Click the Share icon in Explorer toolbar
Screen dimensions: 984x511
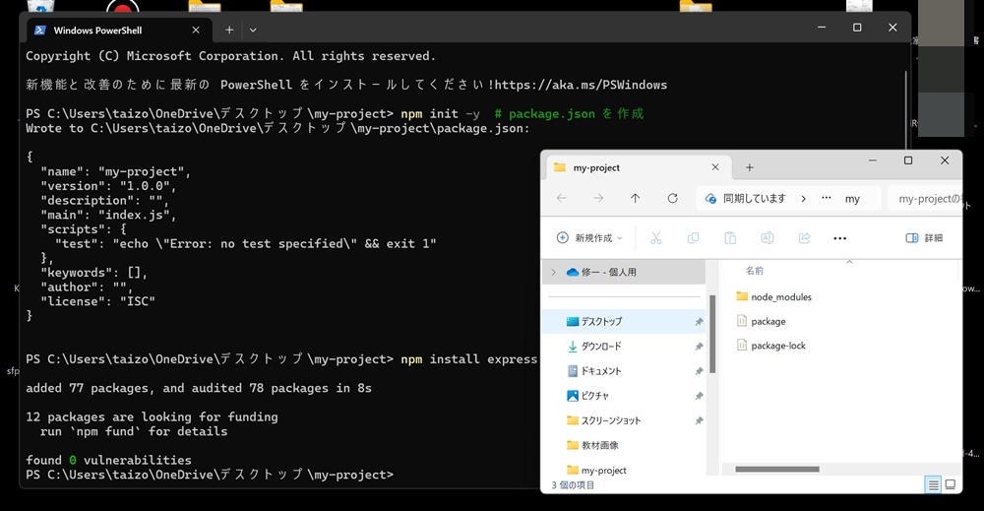click(804, 238)
